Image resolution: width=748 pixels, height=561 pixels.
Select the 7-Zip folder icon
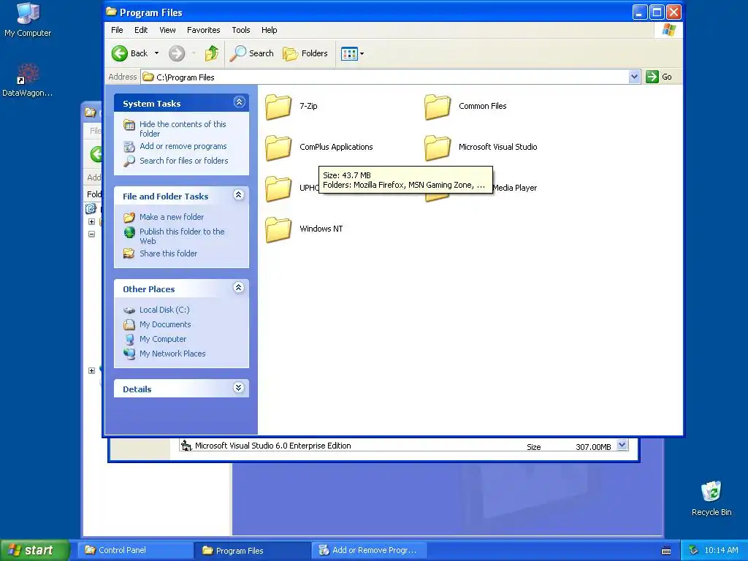tap(278, 107)
